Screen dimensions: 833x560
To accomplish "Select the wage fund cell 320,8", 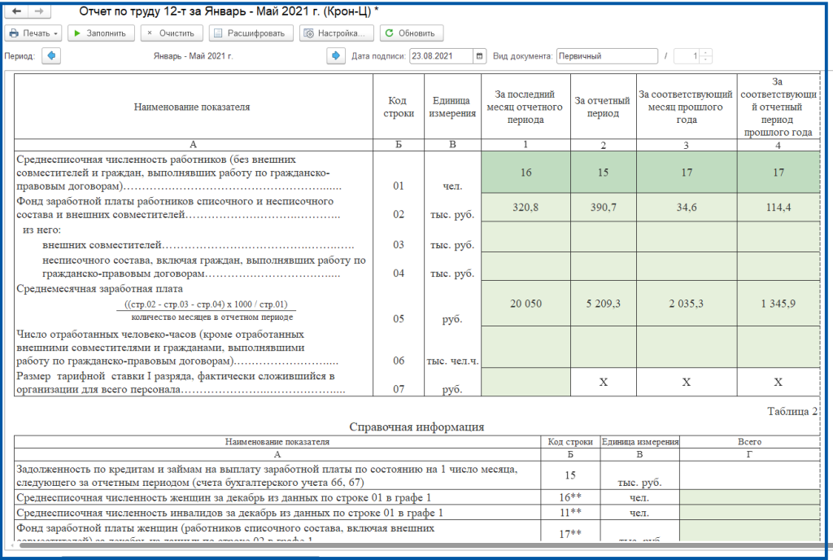I will [x=526, y=207].
